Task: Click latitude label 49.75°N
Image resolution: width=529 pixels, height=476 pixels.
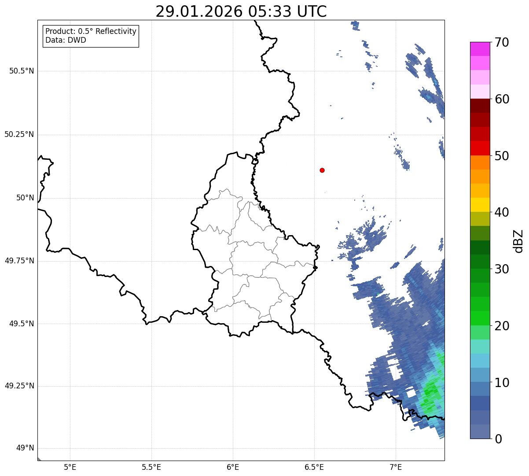Action: (x=19, y=261)
